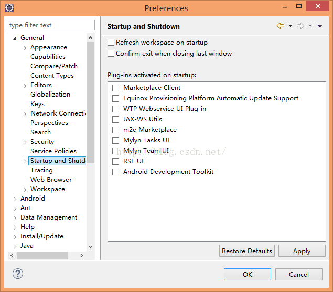This screenshot has width=333, height=292.
Task: Click the tree scroll right arrow
Action: click(x=82, y=255)
